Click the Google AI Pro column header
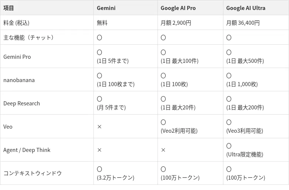The height and width of the screenshot is (190, 289). tap(178, 8)
